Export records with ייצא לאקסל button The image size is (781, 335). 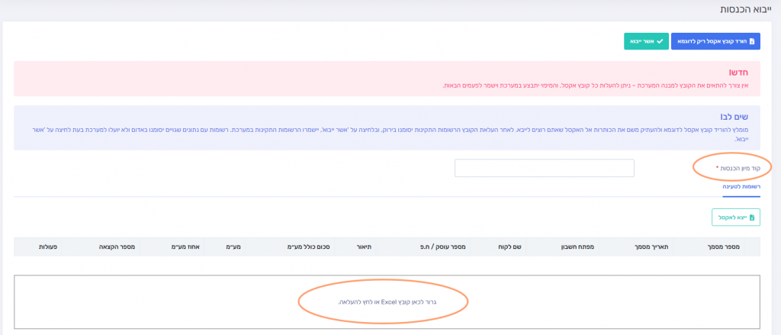(735, 217)
